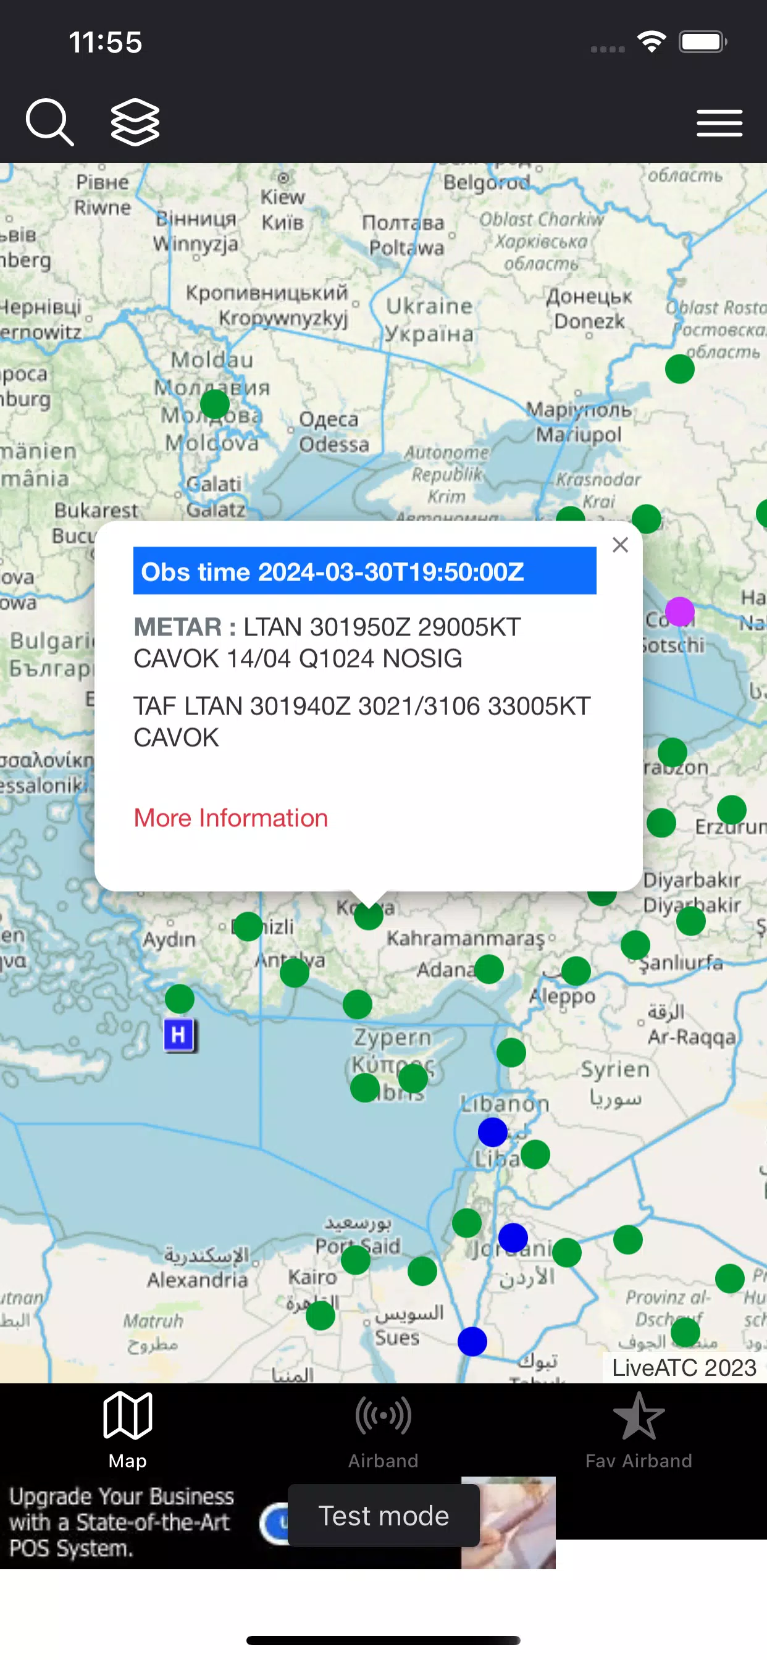Tap the green marker near Rostov oblast

coord(679,369)
